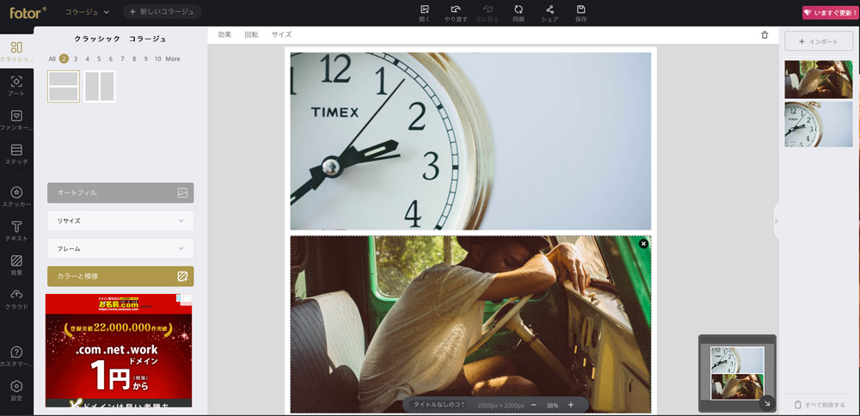Open the 背景 background panel
This screenshot has width=860, height=416.
tap(16, 265)
